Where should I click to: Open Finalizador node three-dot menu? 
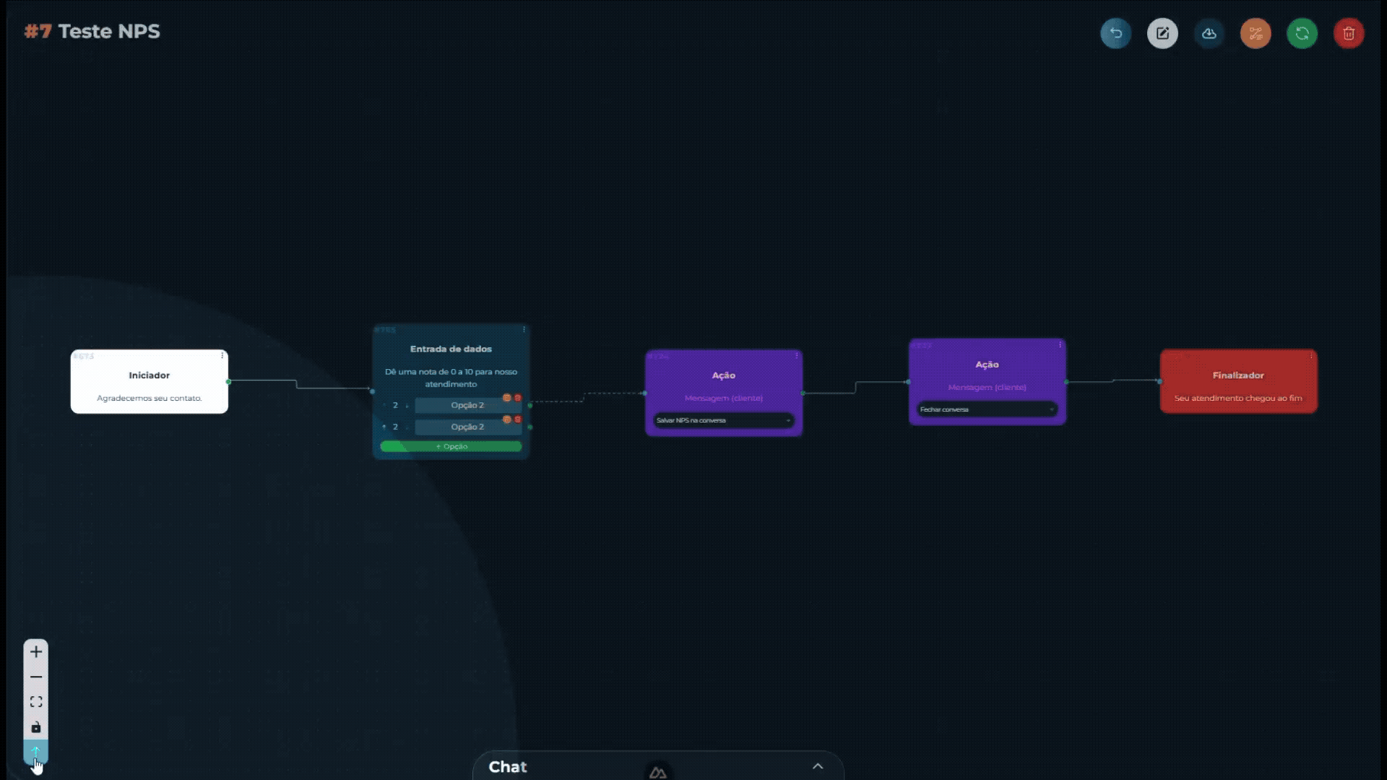click(x=1311, y=355)
